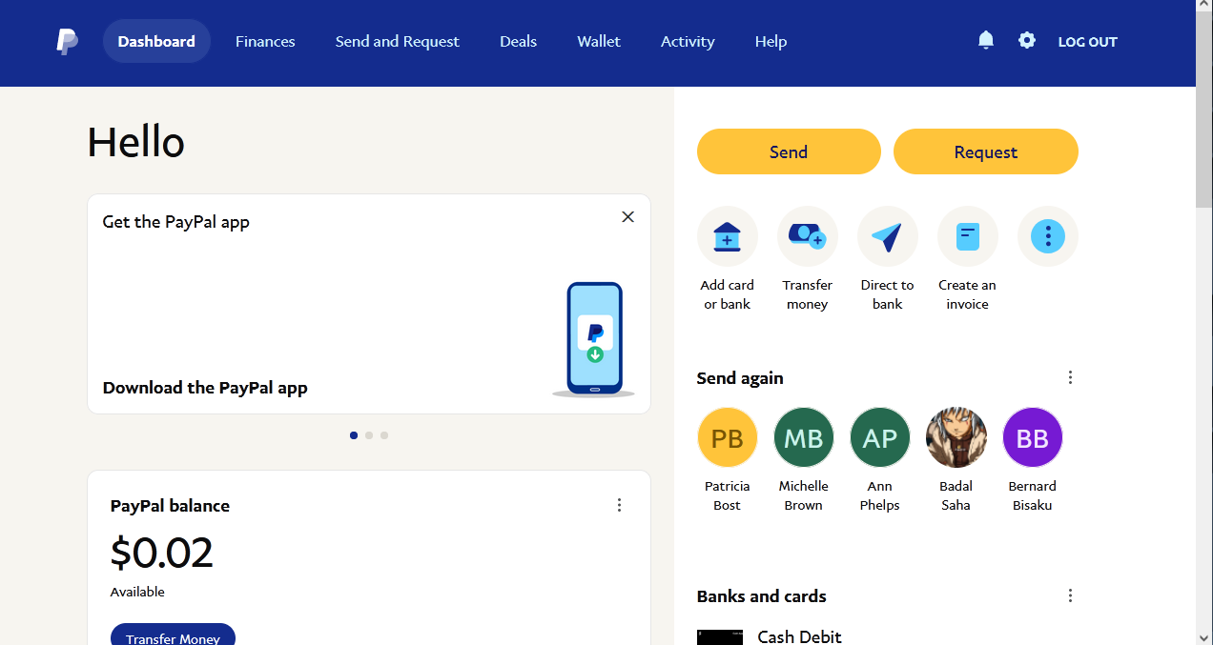Image resolution: width=1213 pixels, height=645 pixels.
Task: Select the third carousel dot
Action: [x=384, y=435]
